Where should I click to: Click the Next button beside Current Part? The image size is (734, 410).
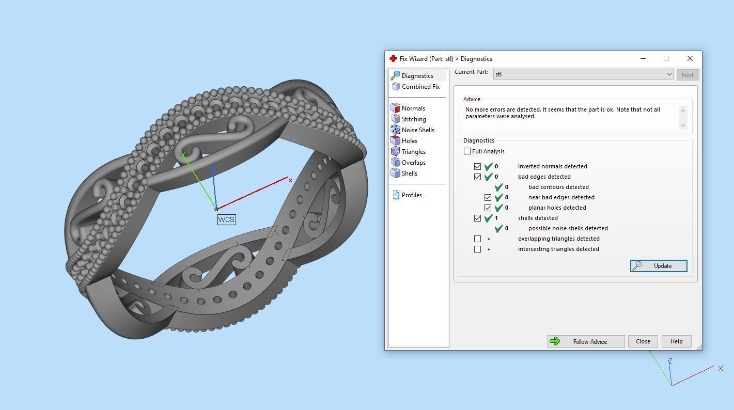click(688, 75)
